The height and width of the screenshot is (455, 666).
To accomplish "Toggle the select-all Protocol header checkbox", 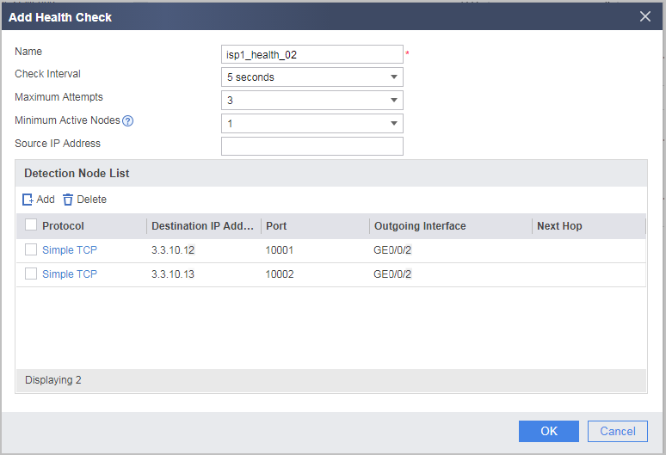I will [31, 224].
